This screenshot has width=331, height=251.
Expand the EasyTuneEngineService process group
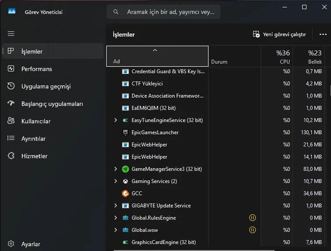(115, 120)
